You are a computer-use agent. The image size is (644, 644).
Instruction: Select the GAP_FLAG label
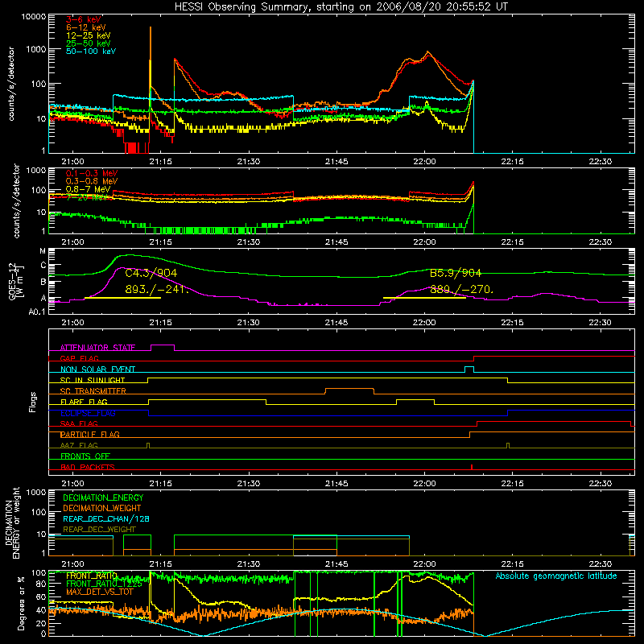tap(79, 358)
